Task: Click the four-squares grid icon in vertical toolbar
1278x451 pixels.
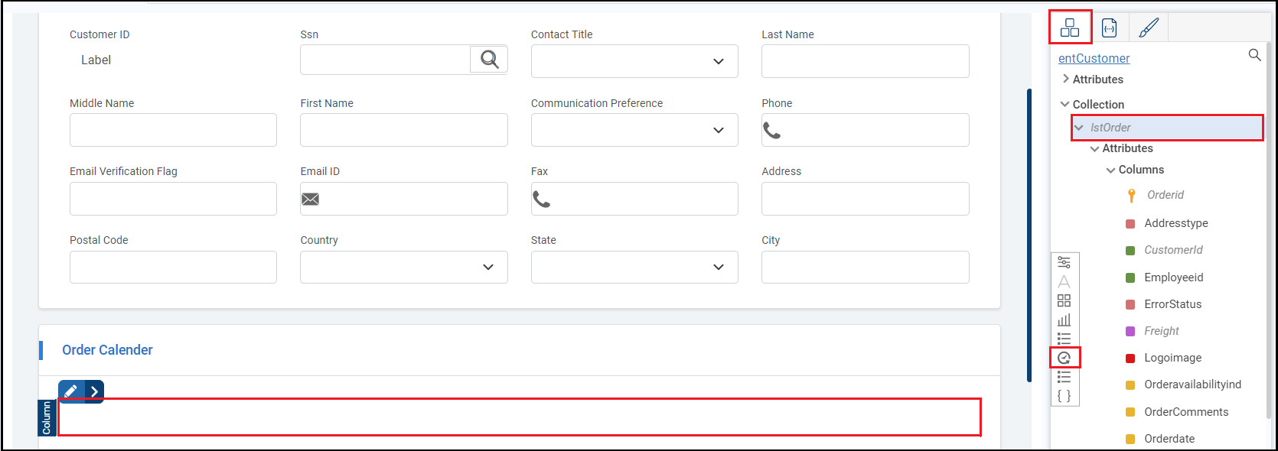Action: click(1064, 300)
